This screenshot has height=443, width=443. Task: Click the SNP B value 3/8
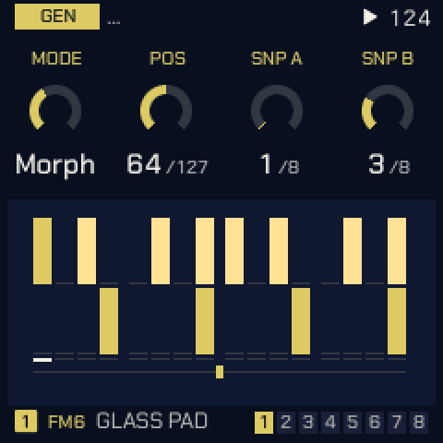389,164
